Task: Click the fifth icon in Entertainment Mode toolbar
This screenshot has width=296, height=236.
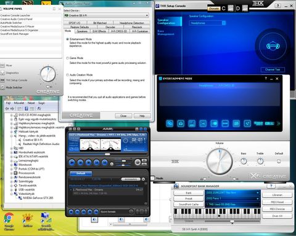Action: (214, 124)
